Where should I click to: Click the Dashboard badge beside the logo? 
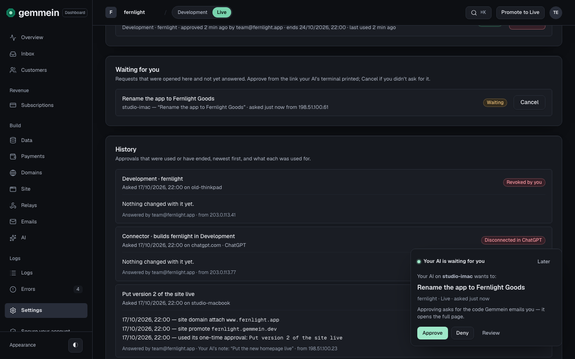pos(75,13)
